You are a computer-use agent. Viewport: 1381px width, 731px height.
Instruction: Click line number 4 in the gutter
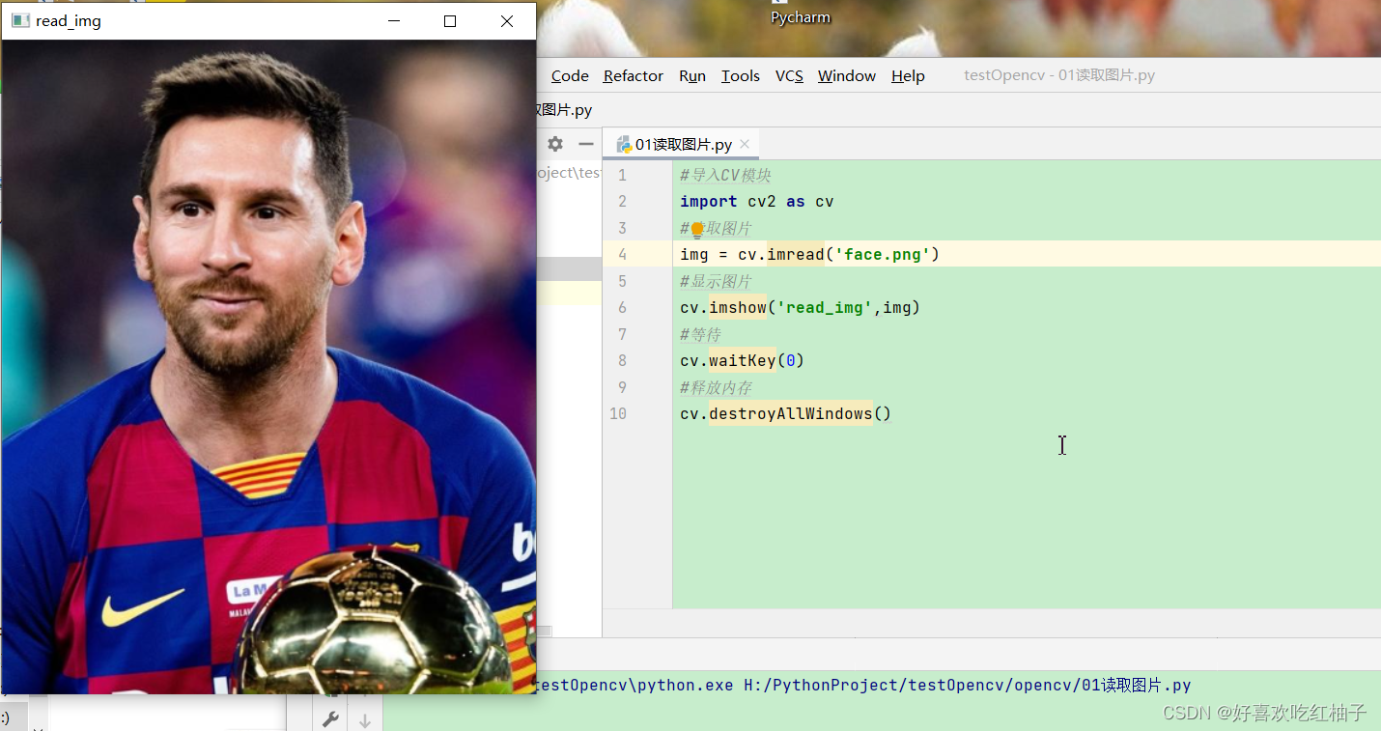pyautogui.click(x=622, y=255)
